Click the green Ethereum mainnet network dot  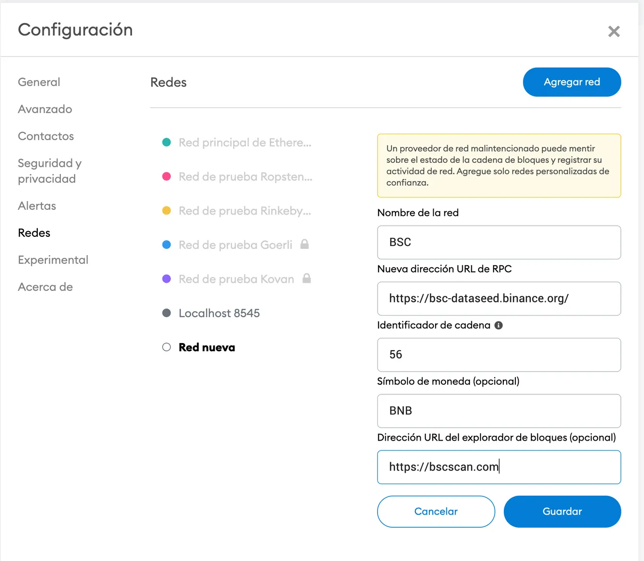coord(166,142)
